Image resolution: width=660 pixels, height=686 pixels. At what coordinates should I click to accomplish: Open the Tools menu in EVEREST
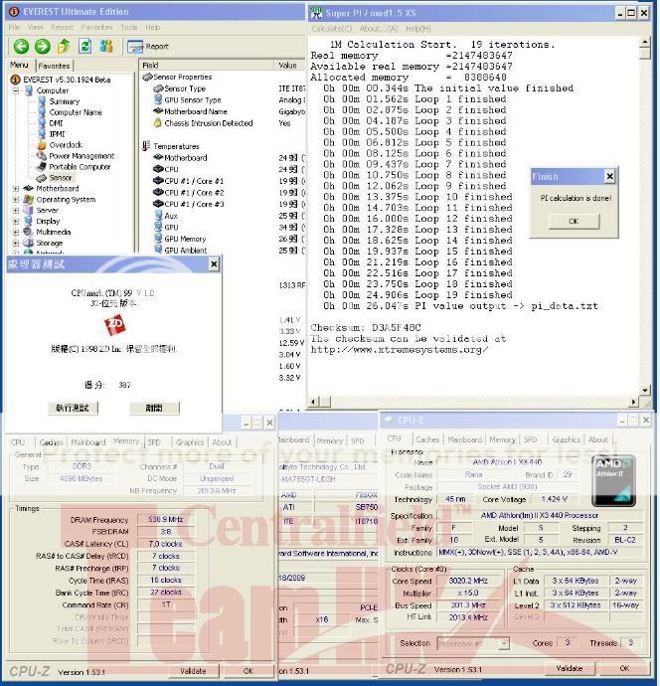(129, 27)
